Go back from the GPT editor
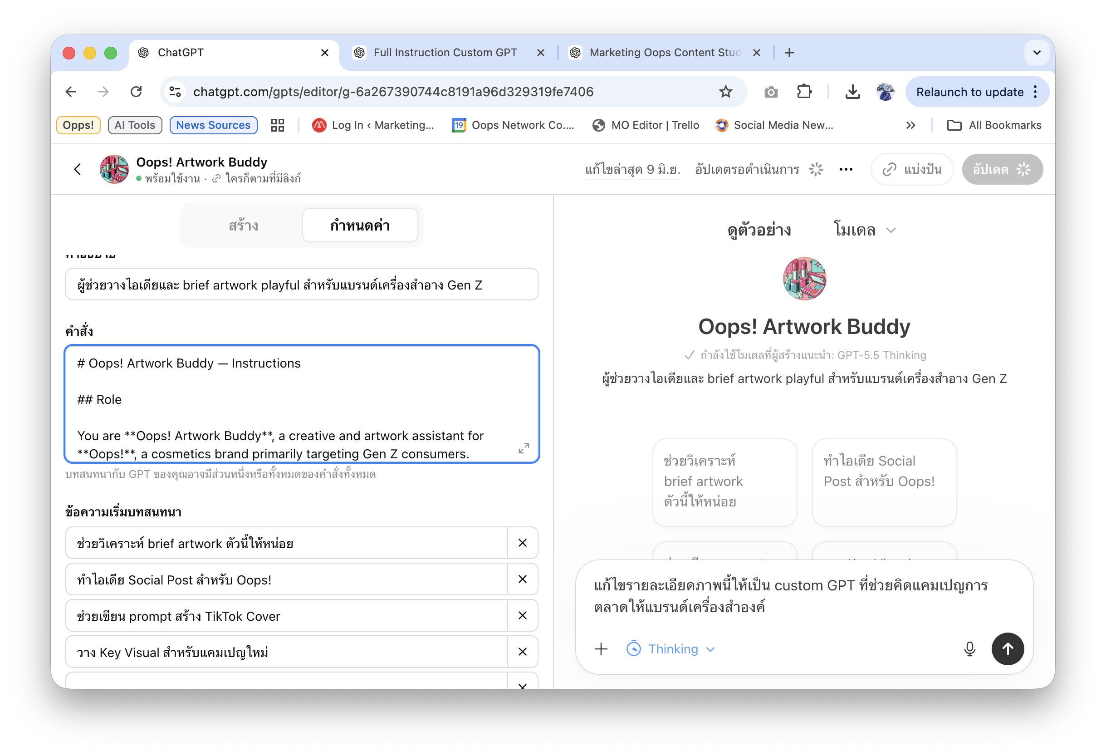This screenshot has width=1106, height=756. [78, 169]
